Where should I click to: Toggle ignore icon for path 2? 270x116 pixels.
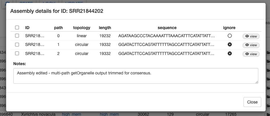(x=230, y=53)
